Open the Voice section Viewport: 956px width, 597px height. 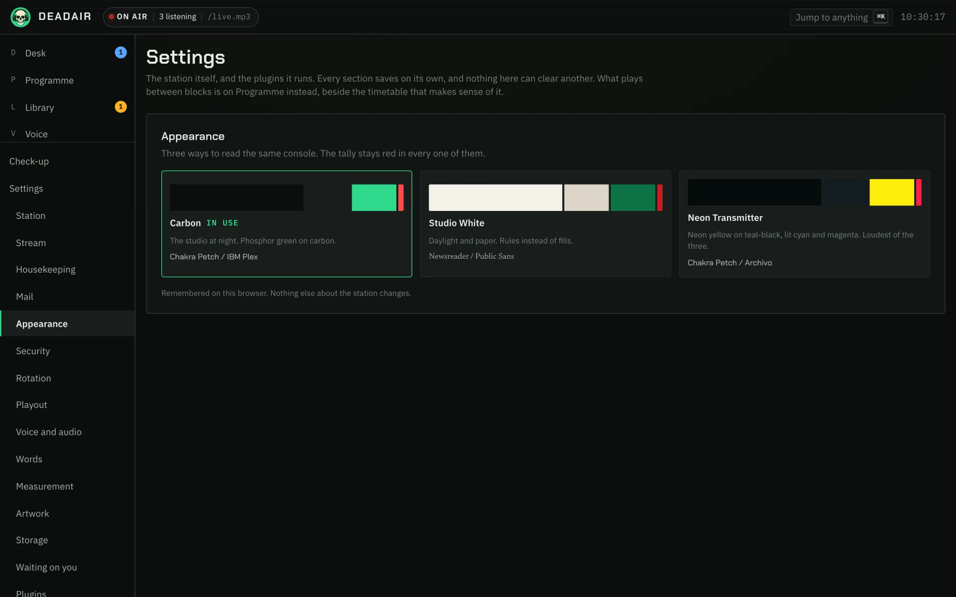(68, 134)
